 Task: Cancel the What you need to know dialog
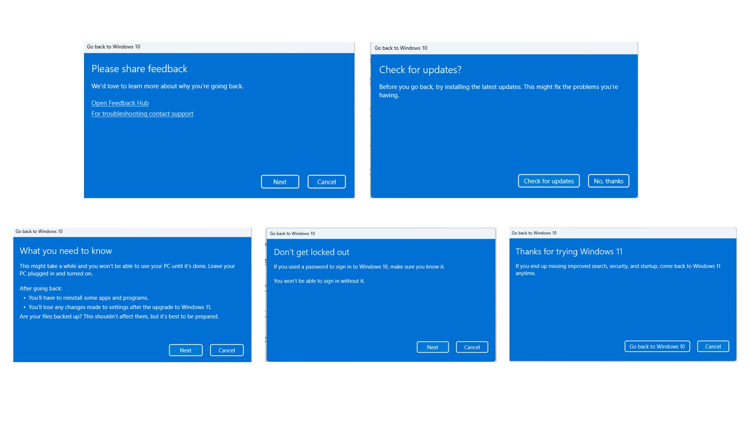[227, 350]
